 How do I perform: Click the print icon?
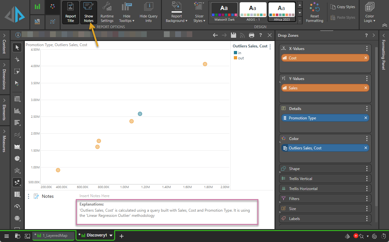(252, 35)
